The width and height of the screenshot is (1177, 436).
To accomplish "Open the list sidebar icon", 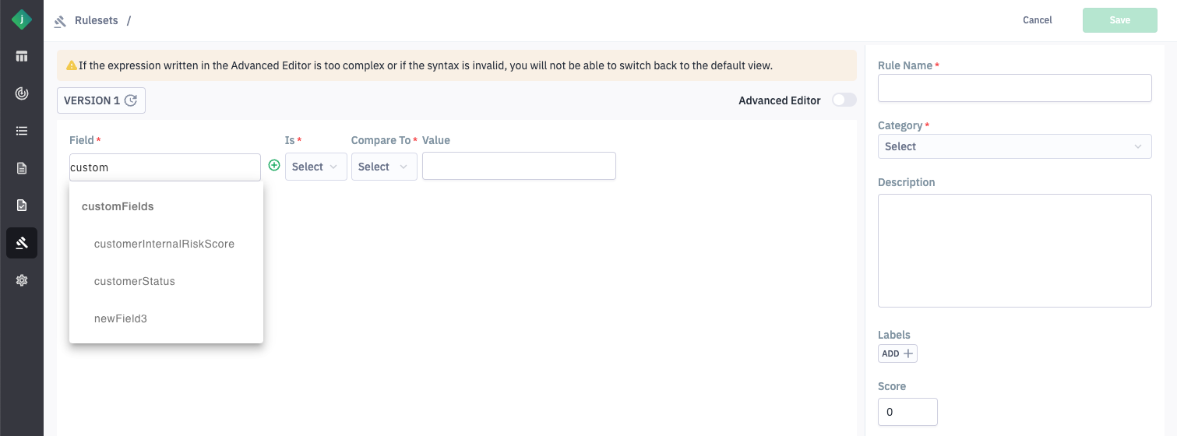I will (22, 131).
